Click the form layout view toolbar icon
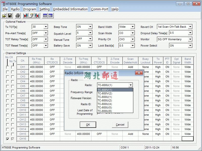 click(50, 16)
